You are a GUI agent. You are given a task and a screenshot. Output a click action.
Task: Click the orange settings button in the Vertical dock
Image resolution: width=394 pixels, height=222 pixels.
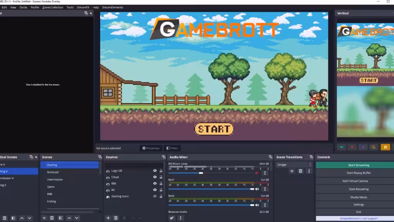point(385,147)
